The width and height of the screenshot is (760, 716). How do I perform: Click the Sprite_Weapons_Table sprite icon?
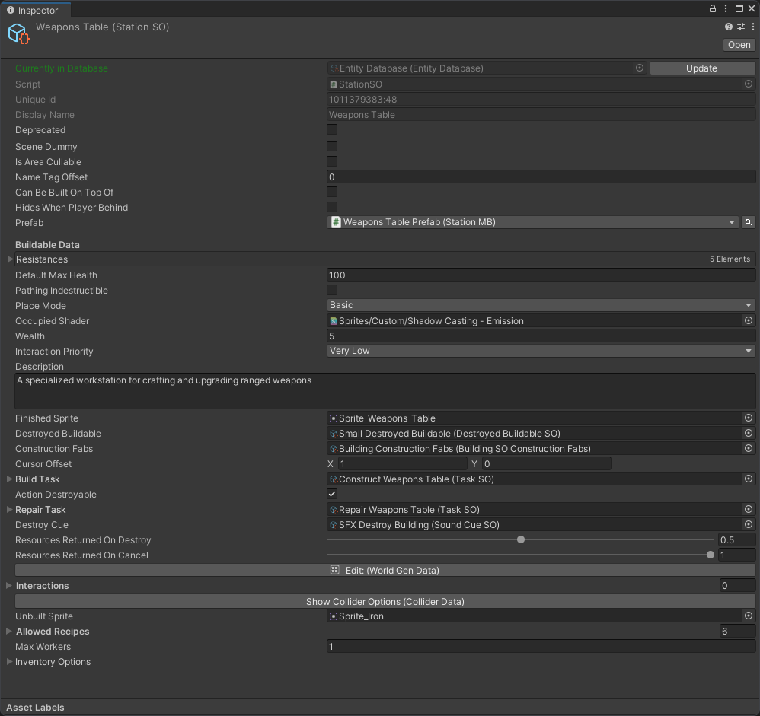[334, 418]
